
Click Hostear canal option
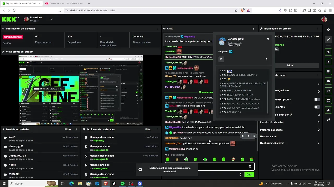coord(268,137)
